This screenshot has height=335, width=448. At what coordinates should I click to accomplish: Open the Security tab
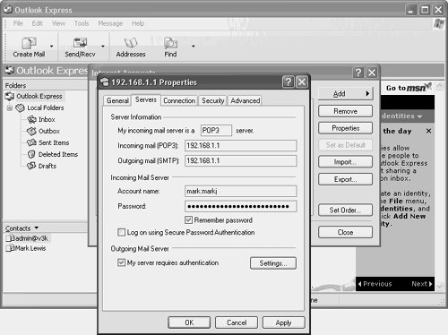(x=212, y=100)
